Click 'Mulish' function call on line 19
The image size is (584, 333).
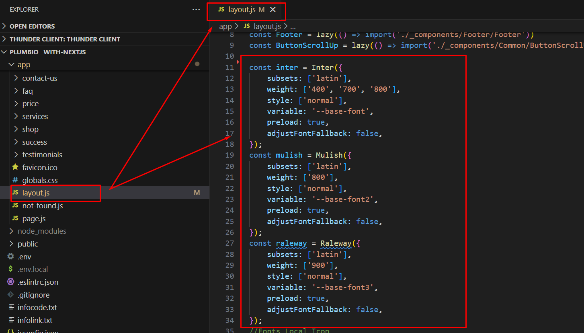[329, 155]
